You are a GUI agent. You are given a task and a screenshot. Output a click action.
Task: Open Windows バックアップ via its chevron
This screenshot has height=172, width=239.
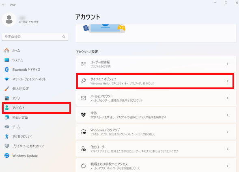(227, 132)
